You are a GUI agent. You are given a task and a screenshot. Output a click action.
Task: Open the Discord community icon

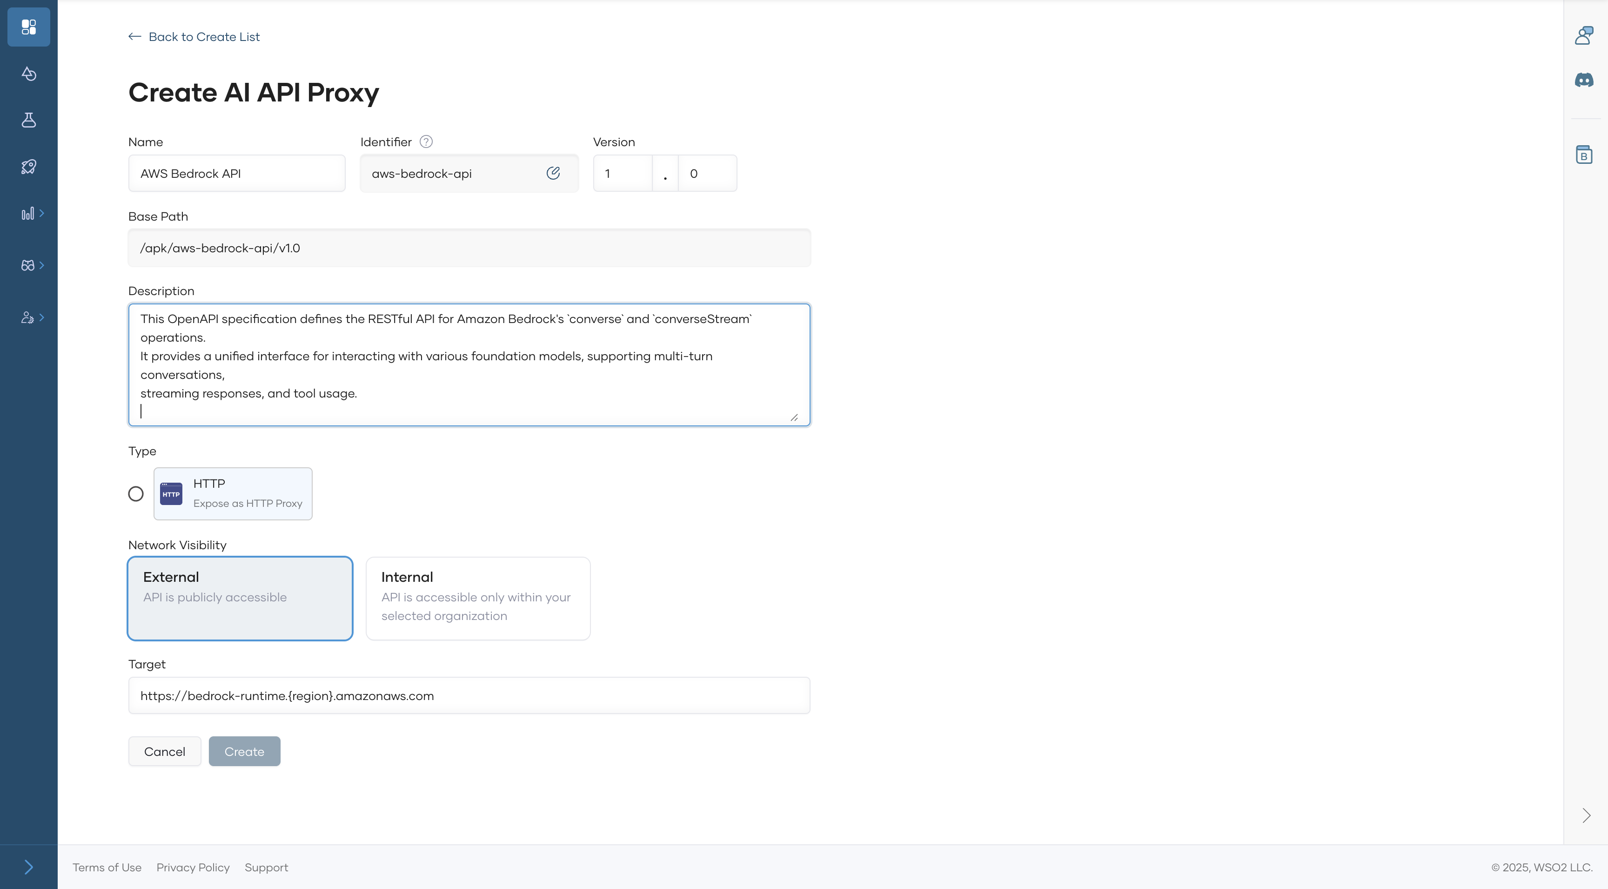pyautogui.click(x=1584, y=80)
